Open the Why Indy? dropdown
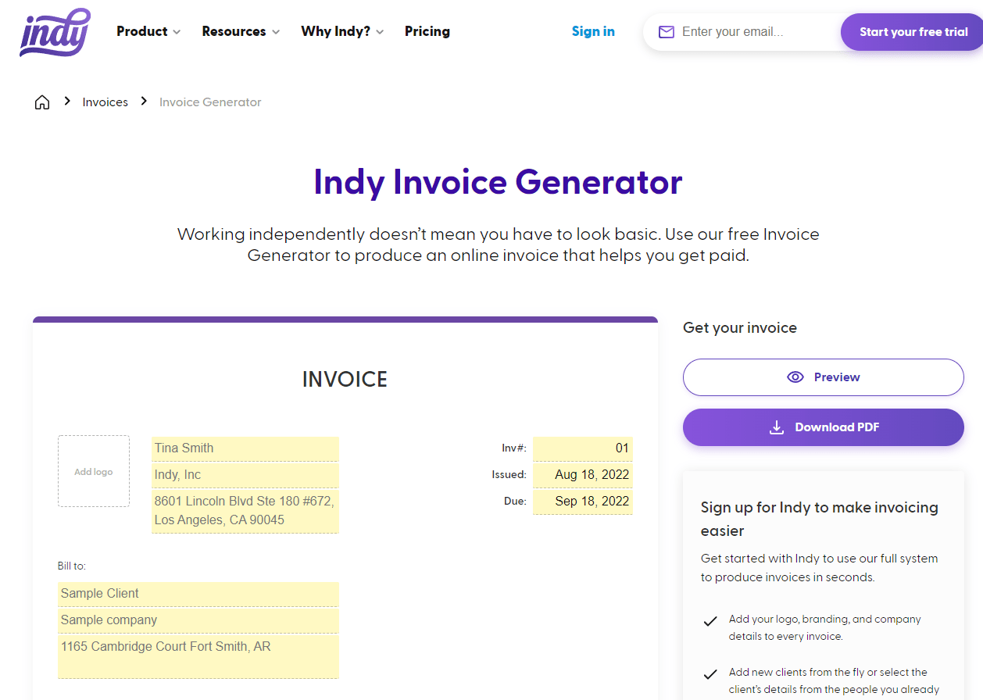The image size is (983, 700). (342, 32)
